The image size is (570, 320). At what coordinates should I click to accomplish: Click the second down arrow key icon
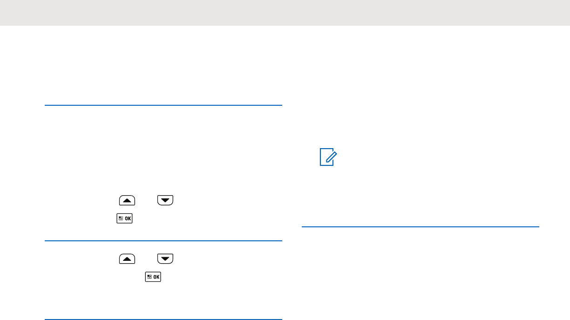[165, 259]
